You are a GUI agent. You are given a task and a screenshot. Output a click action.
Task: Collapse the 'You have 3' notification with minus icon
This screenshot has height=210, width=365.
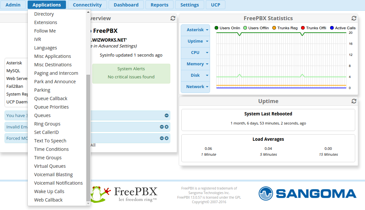(166, 115)
